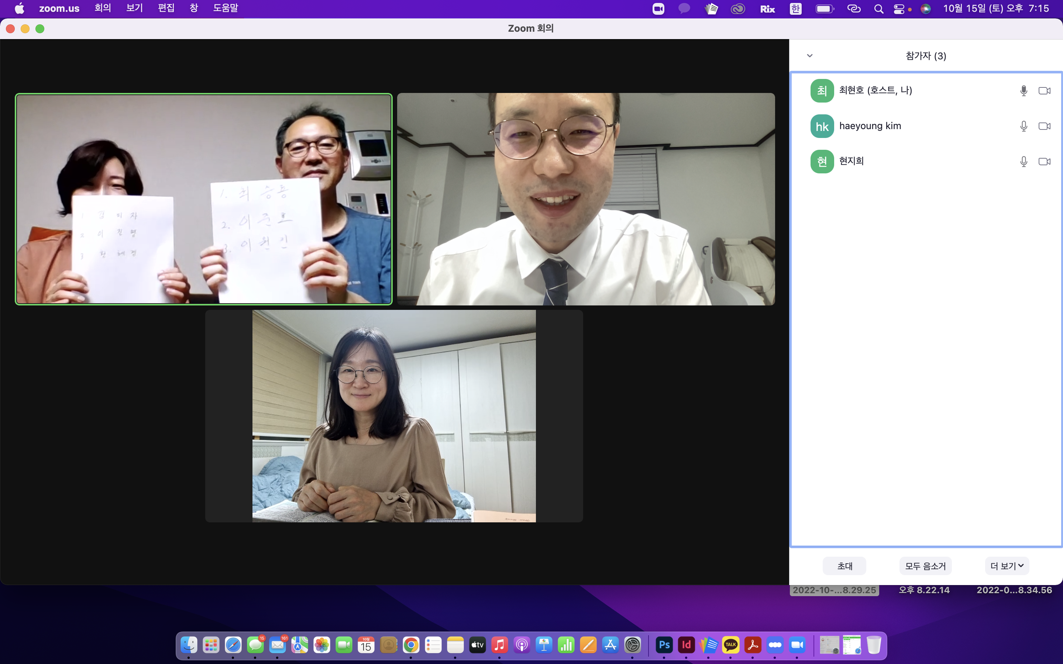The width and height of the screenshot is (1063, 664).
Task: Click the menu bar date 10월 15일 (토) 오후 7:15
Action: [996, 8]
